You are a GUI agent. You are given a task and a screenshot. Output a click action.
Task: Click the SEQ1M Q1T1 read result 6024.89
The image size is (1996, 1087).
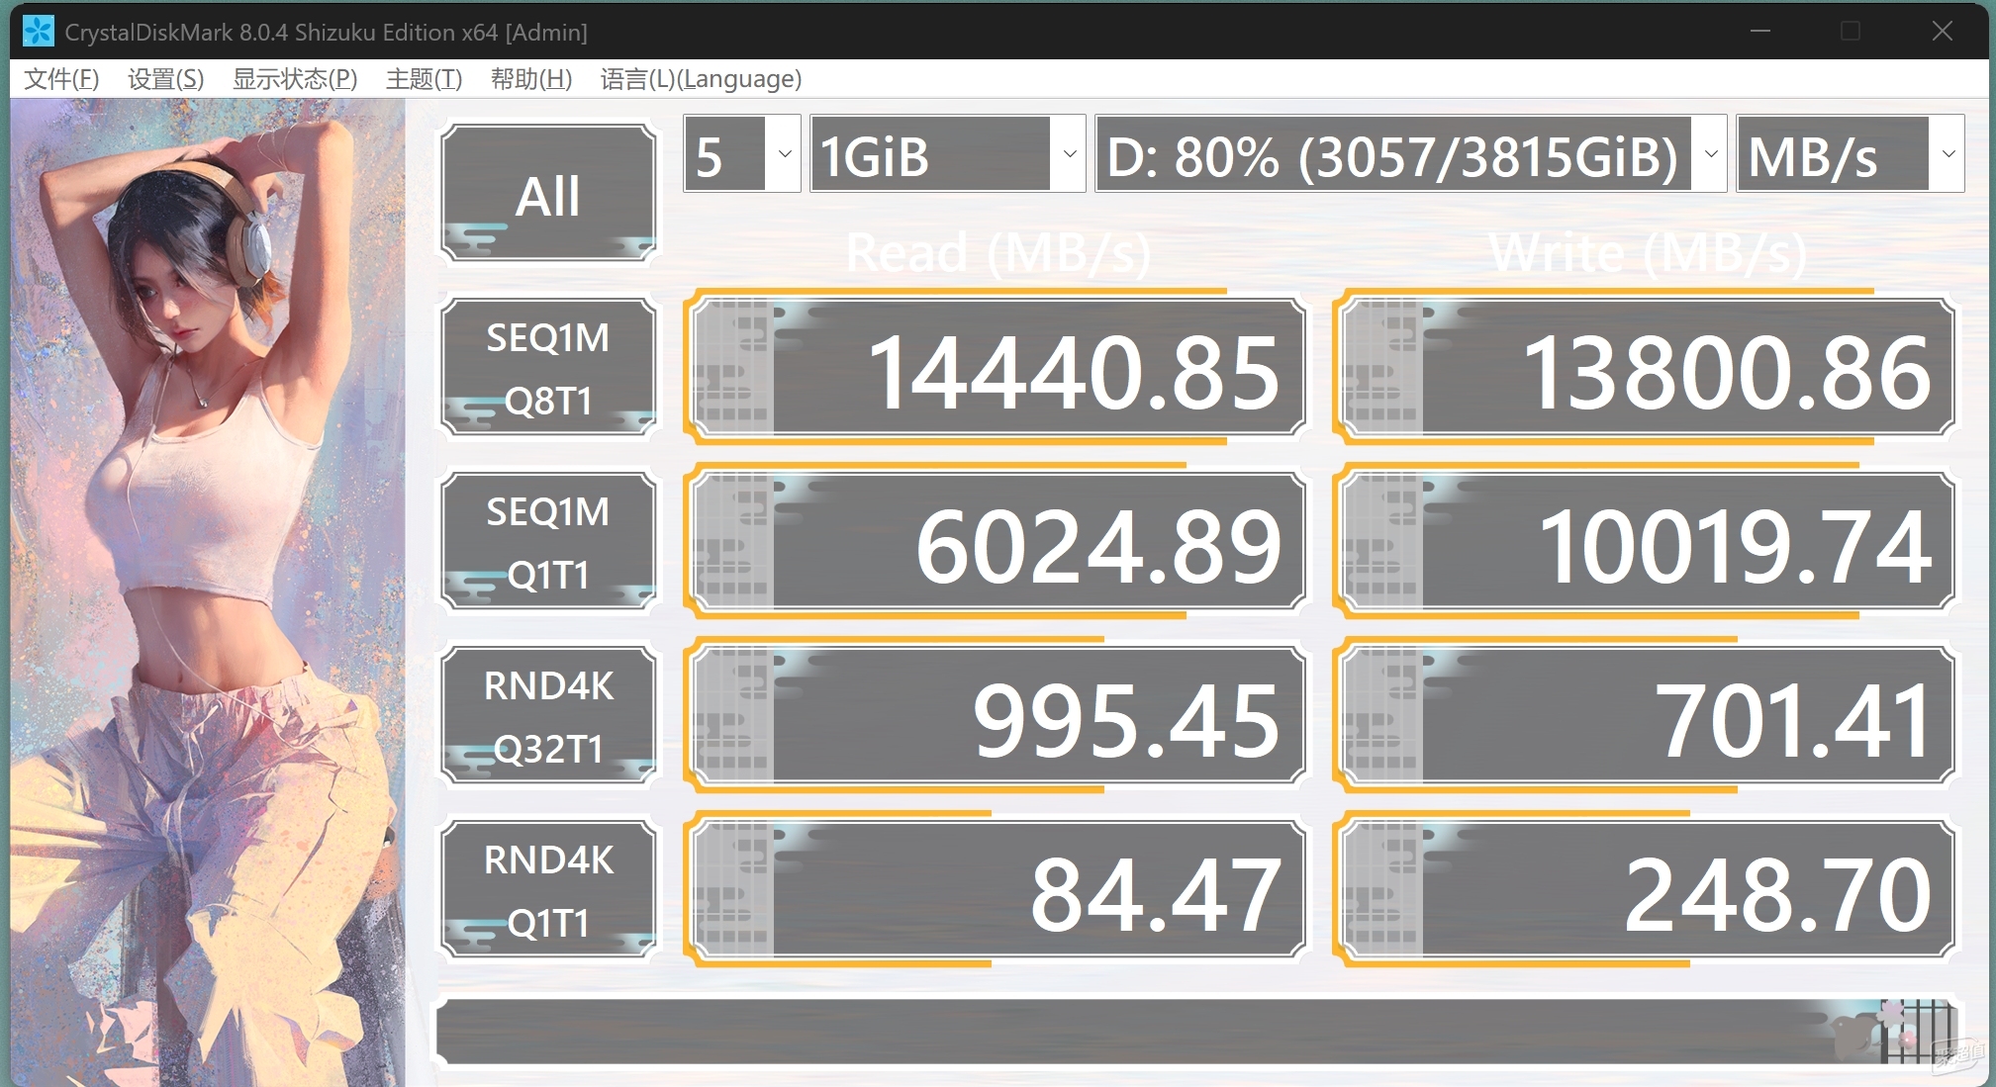pyautogui.click(x=999, y=541)
